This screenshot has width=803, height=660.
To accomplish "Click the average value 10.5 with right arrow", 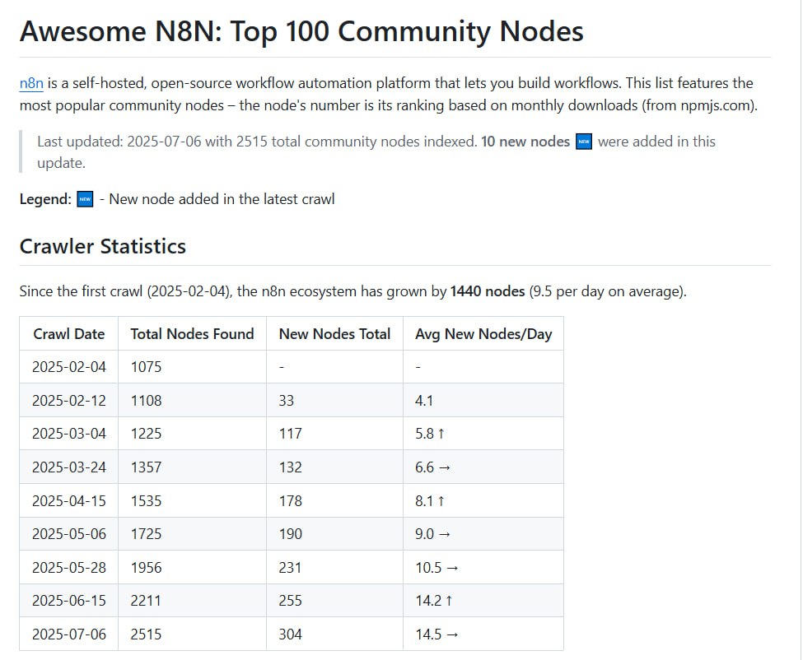I will [437, 567].
